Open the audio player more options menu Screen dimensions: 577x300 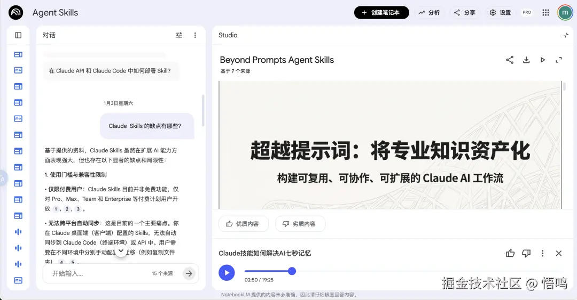542,253
